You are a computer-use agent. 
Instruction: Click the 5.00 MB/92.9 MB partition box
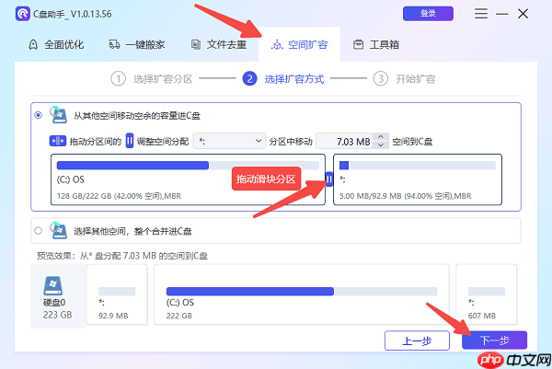pos(418,179)
